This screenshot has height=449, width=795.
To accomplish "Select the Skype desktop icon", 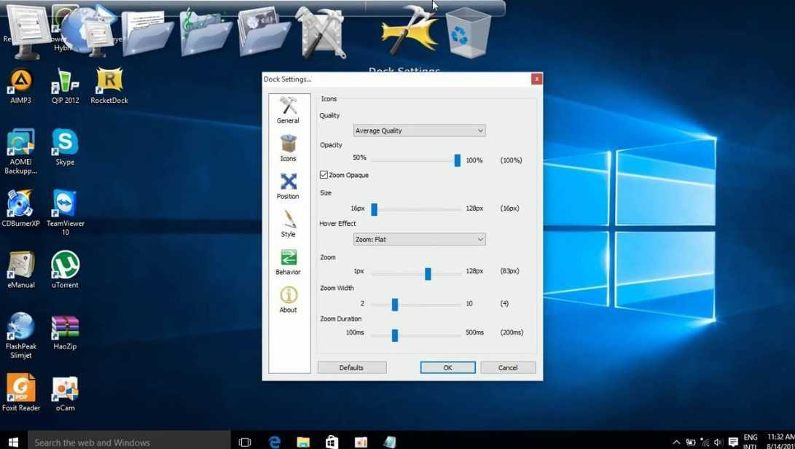I will pos(66,148).
